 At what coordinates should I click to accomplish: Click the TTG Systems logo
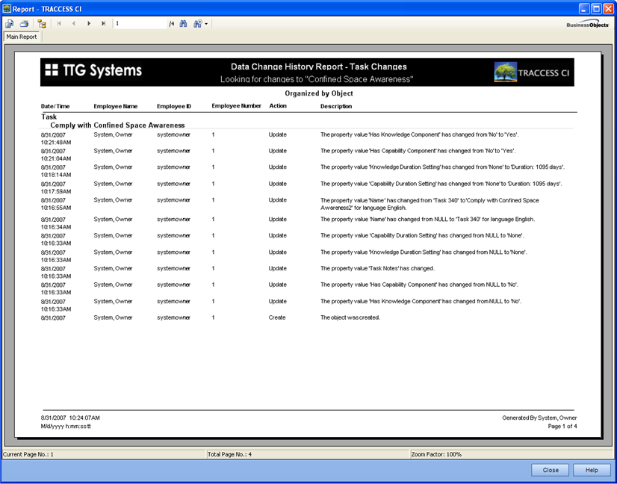(93, 70)
